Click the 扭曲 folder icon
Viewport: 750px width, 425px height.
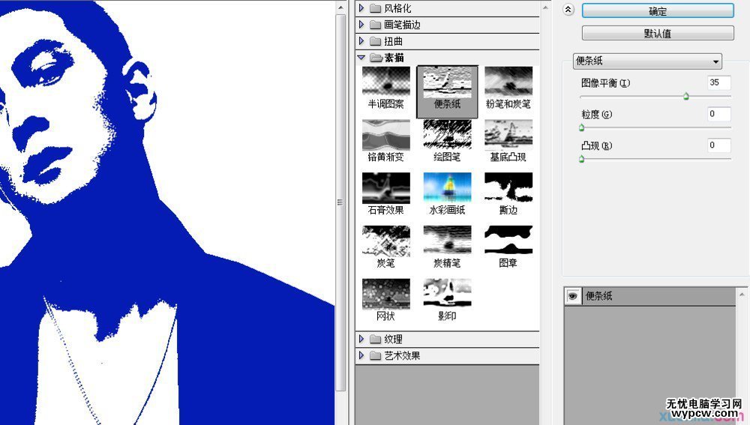point(376,41)
